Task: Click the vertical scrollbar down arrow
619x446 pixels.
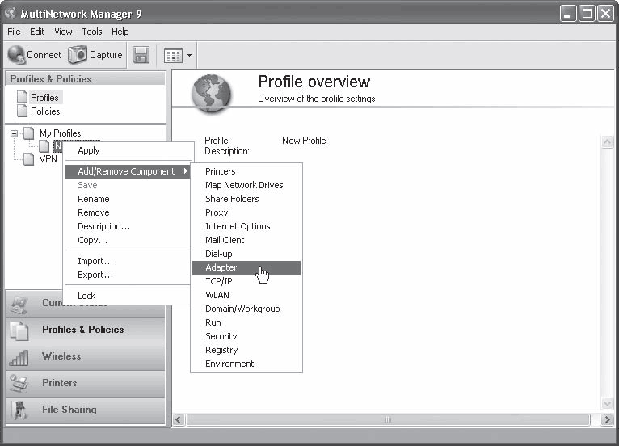Action: pyautogui.click(x=607, y=404)
